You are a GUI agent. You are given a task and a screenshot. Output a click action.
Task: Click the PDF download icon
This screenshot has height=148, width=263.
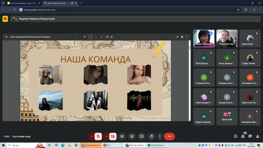(x=177, y=37)
